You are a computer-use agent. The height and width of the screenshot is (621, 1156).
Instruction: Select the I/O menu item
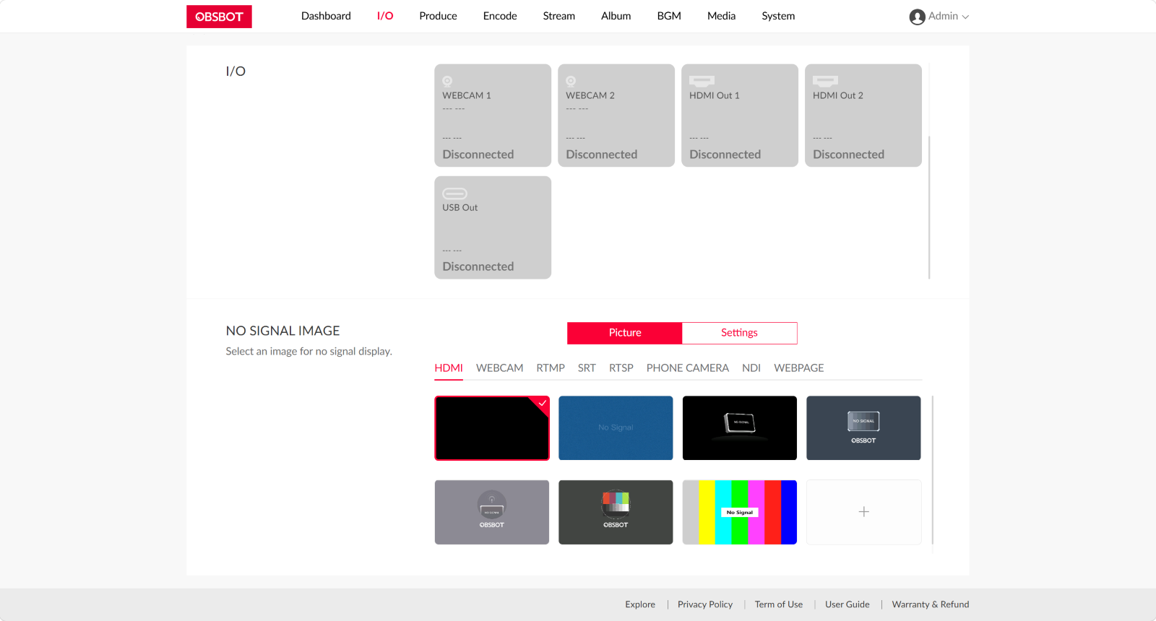(x=385, y=16)
